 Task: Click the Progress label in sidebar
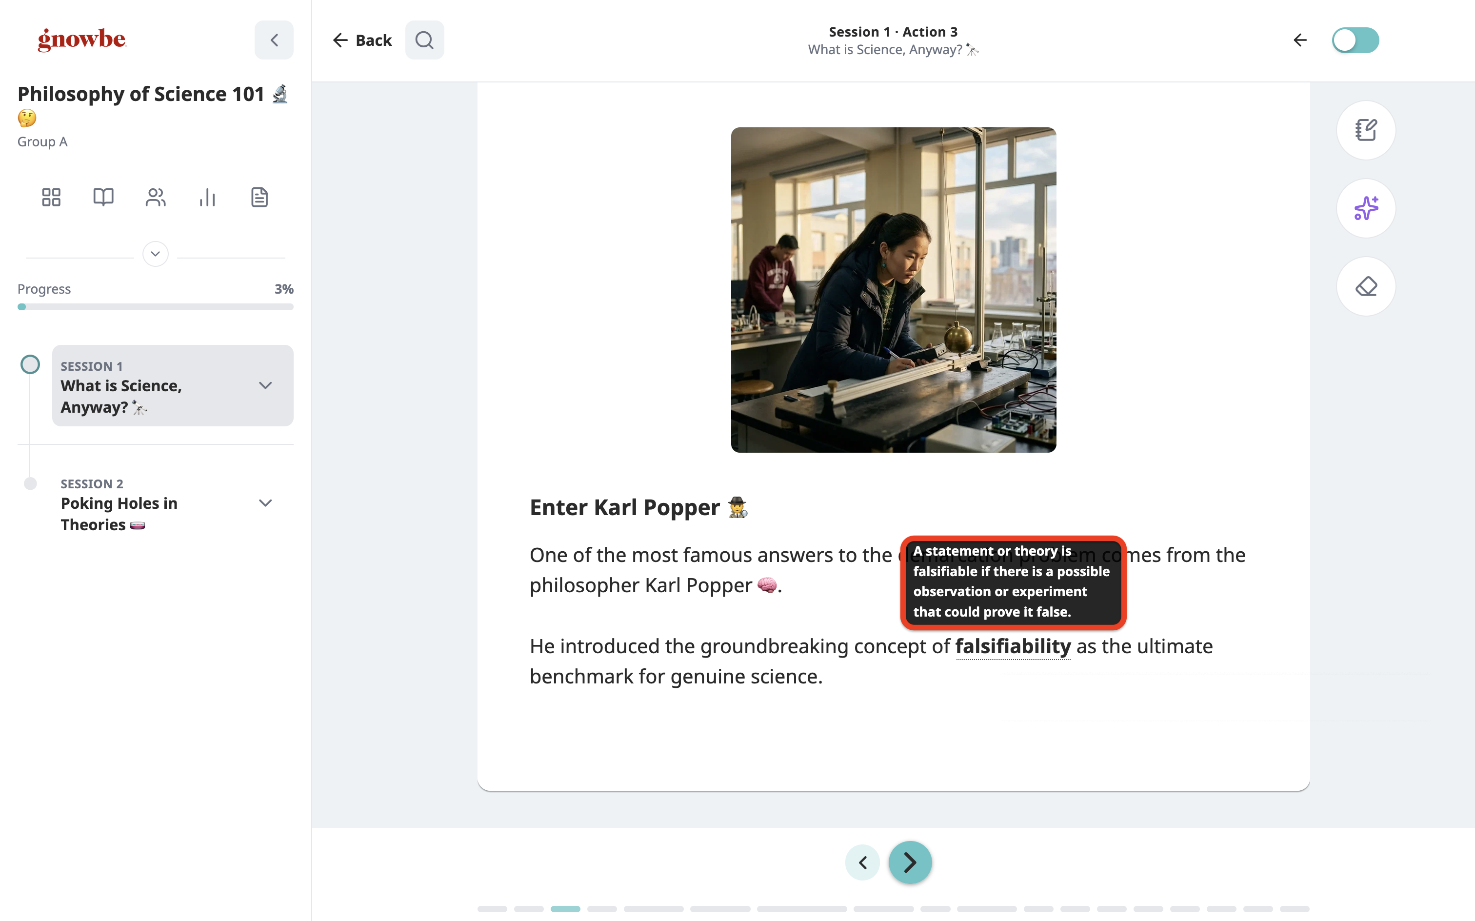(x=44, y=289)
